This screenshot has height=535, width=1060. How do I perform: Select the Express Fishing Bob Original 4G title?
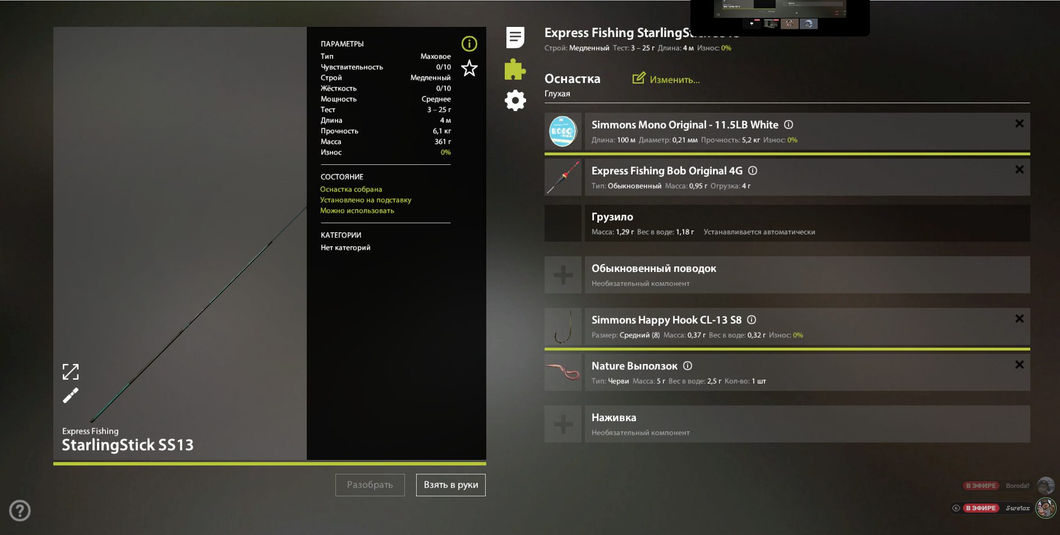point(667,170)
